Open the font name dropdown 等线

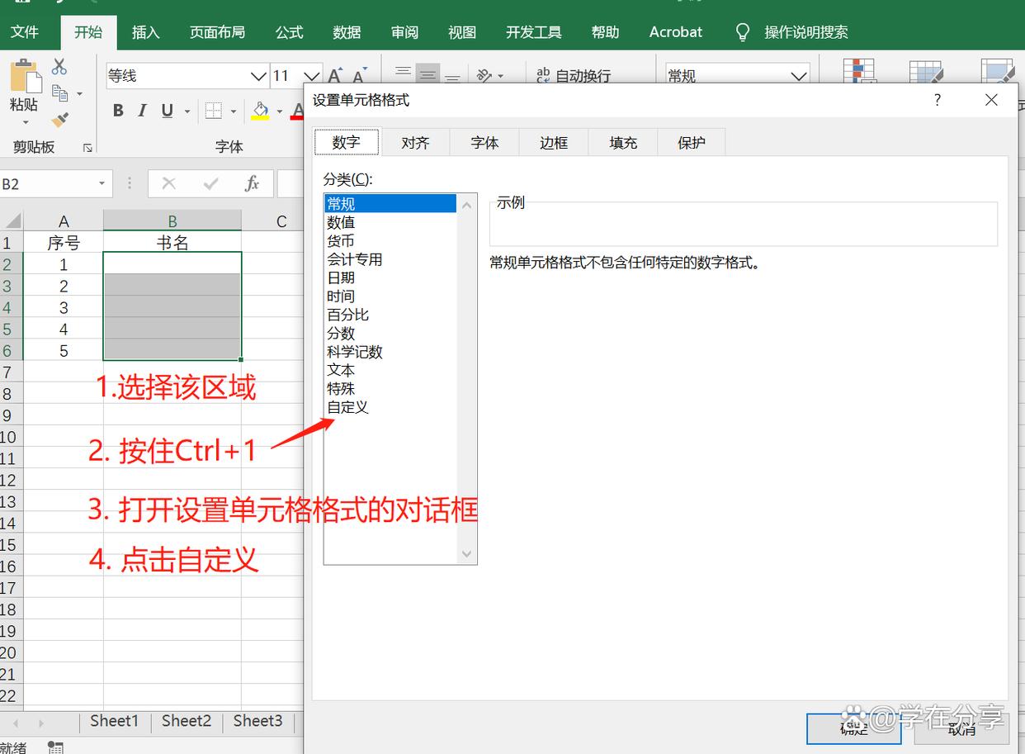259,76
